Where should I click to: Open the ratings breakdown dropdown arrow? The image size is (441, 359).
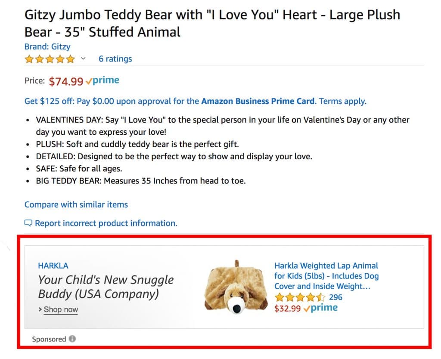(x=83, y=59)
